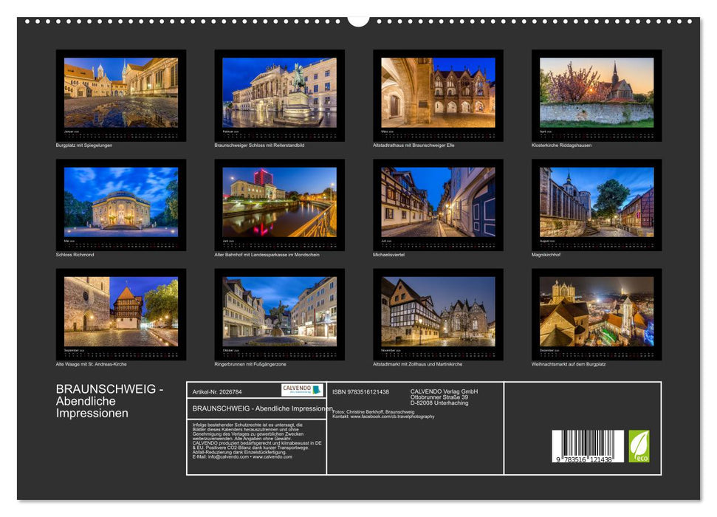Image resolution: width=717 pixels, height=517 pixels.
Task: Click the www.calvendo.com link
Action: tap(273, 456)
